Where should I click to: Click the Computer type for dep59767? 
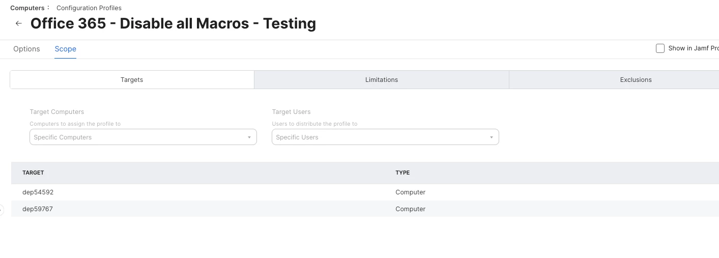(x=410, y=209)
